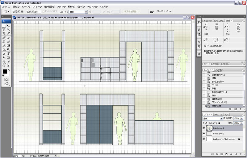
Task: Hide the PaintLayer-1 layer
Action: coord(204,128)
